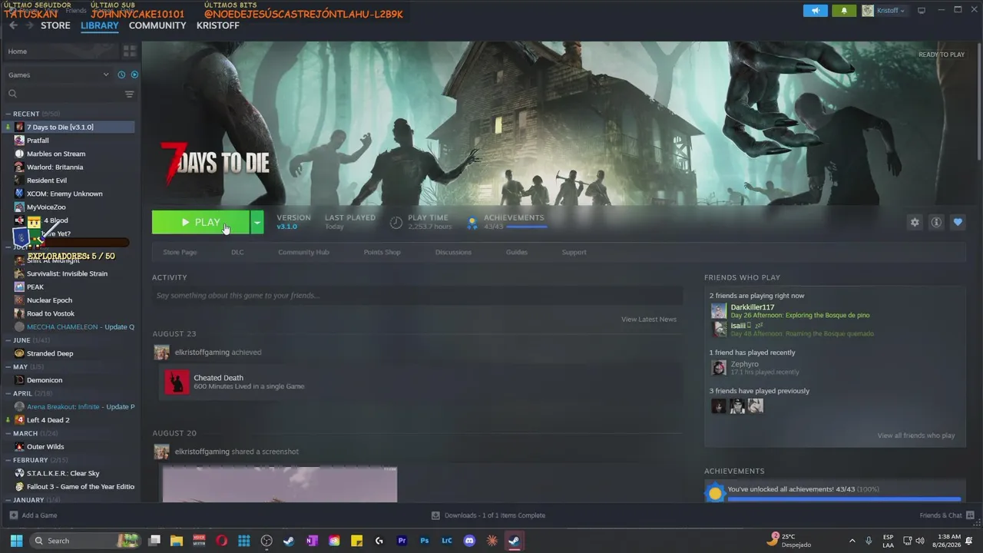
Task: Click the activity comment box
Action: 417,296
